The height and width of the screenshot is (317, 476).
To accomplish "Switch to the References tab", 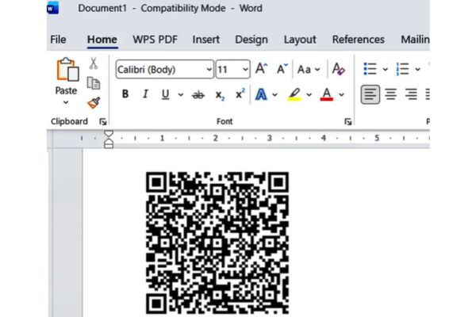I will (359, 40).
